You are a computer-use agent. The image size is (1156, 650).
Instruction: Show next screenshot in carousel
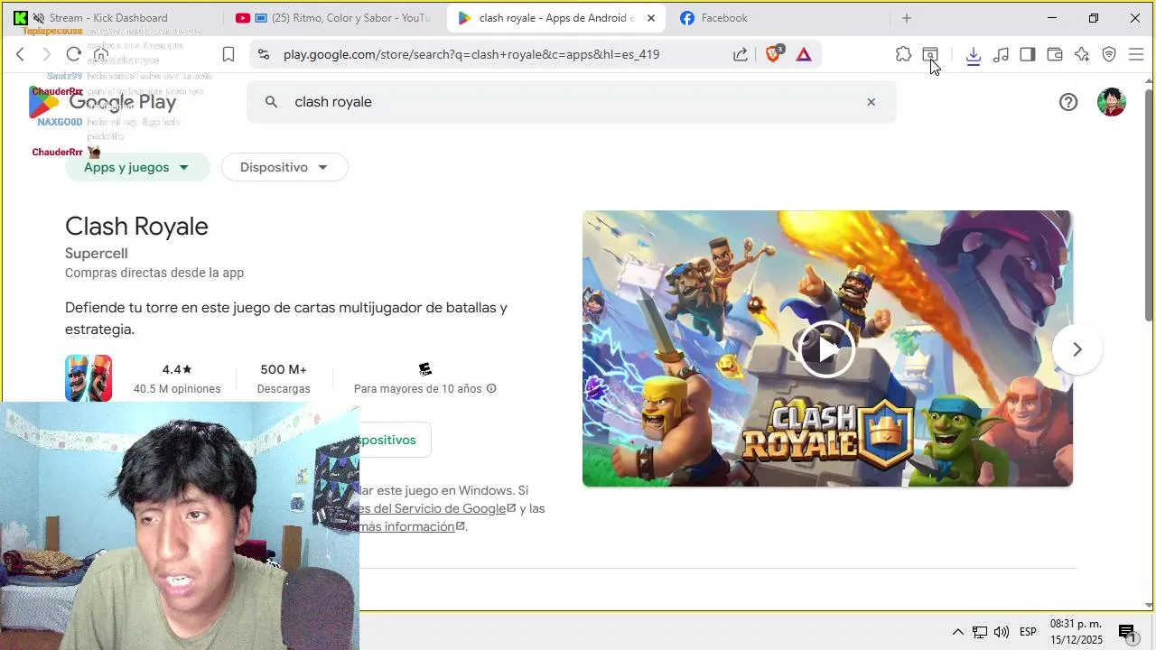(x=1077, y=349)
